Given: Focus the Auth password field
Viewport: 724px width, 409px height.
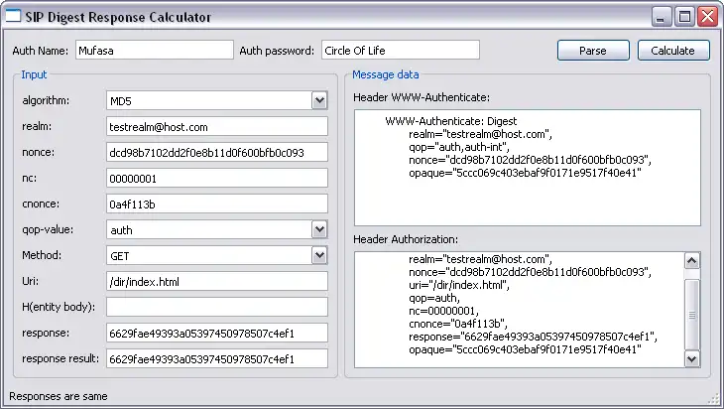Looking at the screenshot, I should tap(400, 51).
